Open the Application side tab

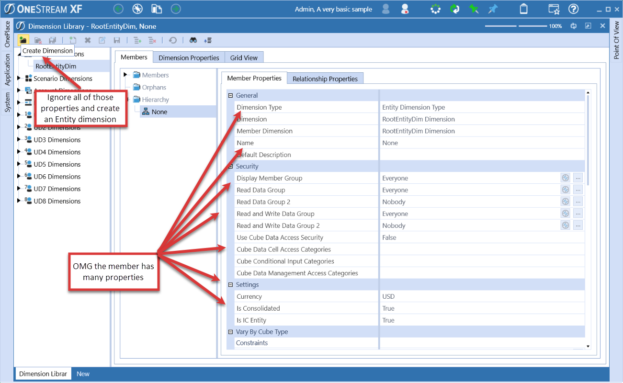[7, 69]
